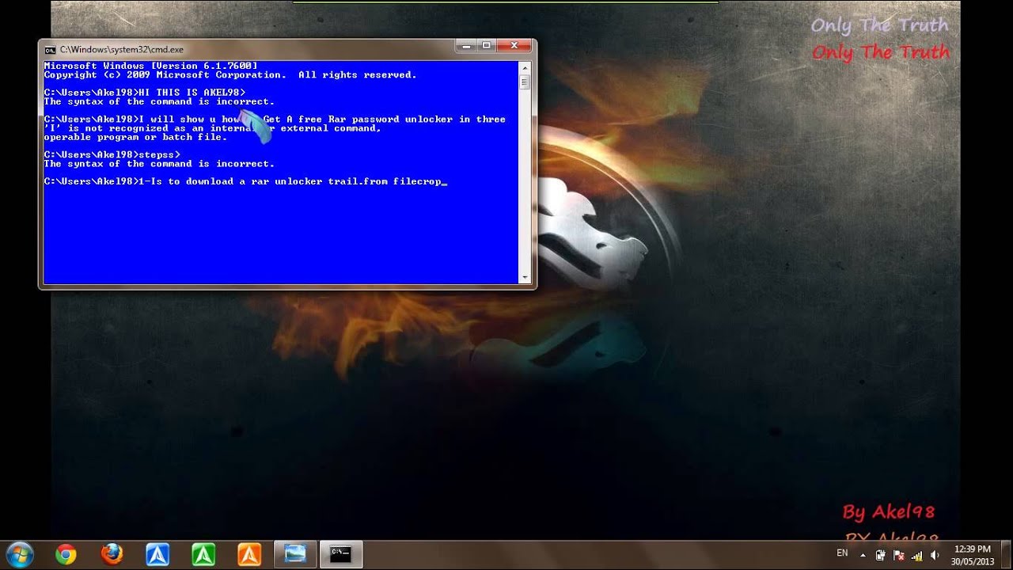Open the Action Center flag icon
Viewport: 1013px width, 570px height.
point(898,556)
